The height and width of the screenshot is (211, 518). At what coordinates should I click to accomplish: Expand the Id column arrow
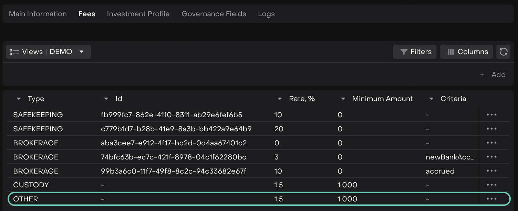pos(106,99)
